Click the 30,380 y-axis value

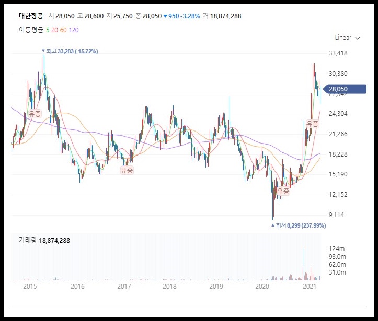[x=338, y=74]
